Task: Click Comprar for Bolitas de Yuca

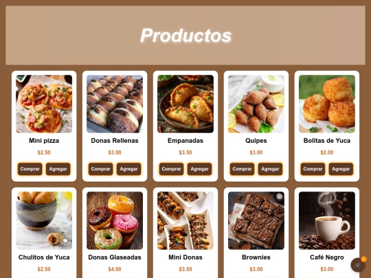Action: coord(313,169)
